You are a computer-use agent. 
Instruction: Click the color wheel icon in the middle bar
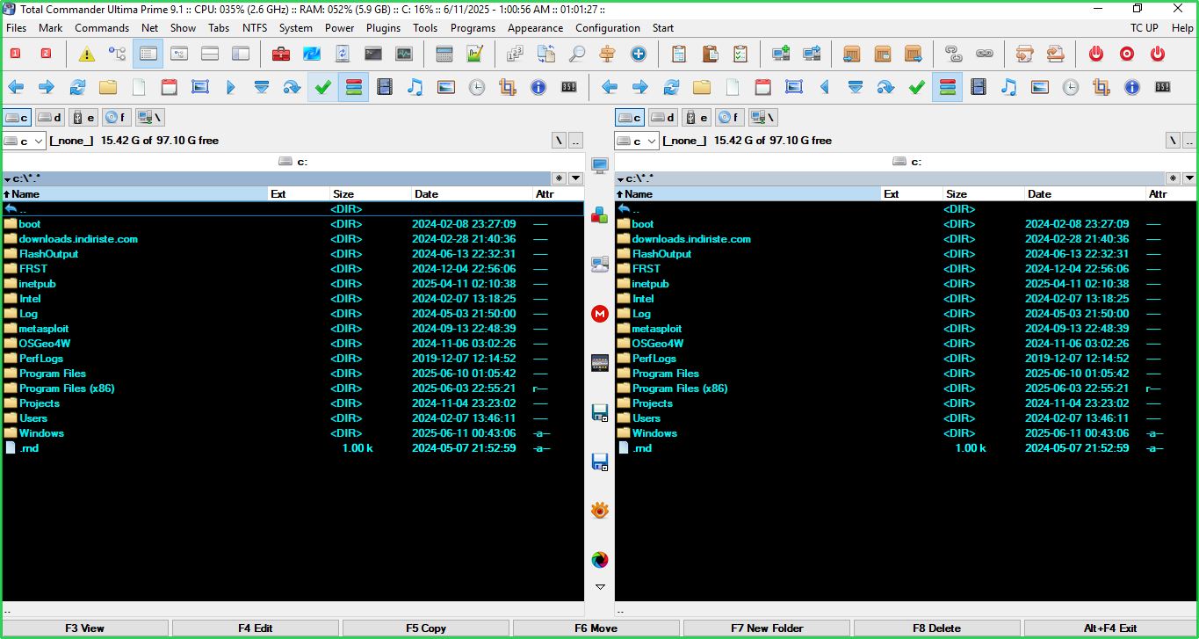(600, 560)
